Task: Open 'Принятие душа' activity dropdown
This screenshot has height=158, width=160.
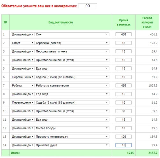Action: click(72, 145)
